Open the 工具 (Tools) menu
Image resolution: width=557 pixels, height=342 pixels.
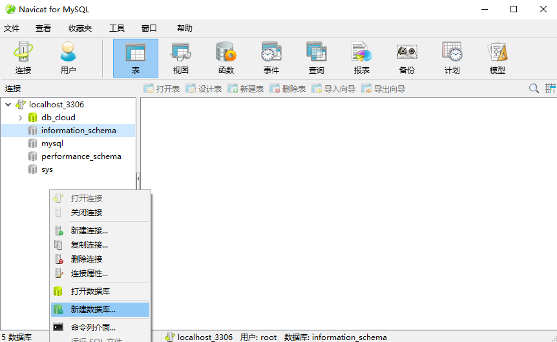click(x=116, y=28)
